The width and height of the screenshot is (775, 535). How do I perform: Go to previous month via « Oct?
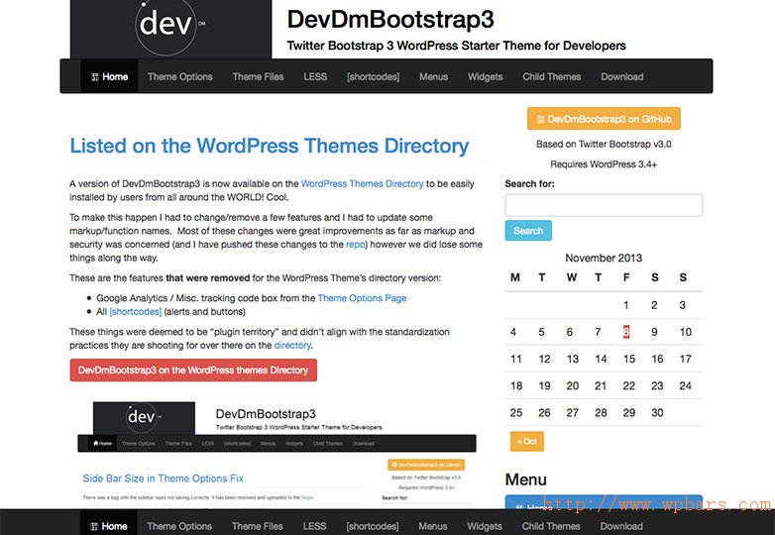coord(526,441)
